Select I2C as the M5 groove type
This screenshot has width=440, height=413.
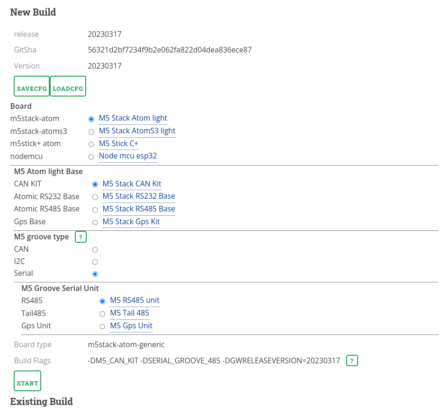95,262
